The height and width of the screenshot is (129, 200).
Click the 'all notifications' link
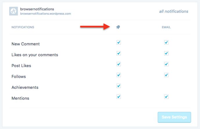coord(174,11)
